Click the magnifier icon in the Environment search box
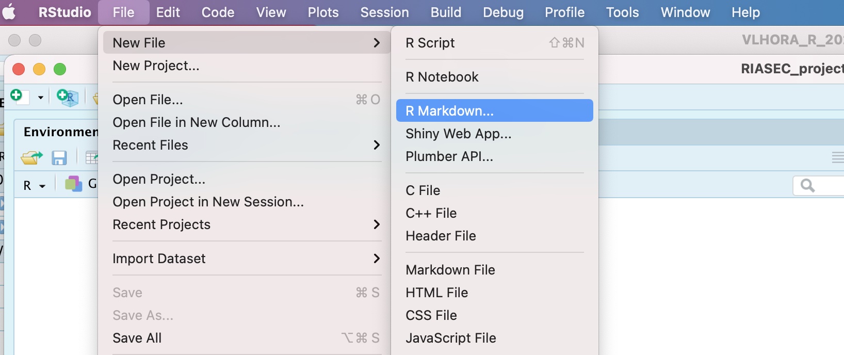The width and height of the screenshot is (844, 355). (807, 185)
